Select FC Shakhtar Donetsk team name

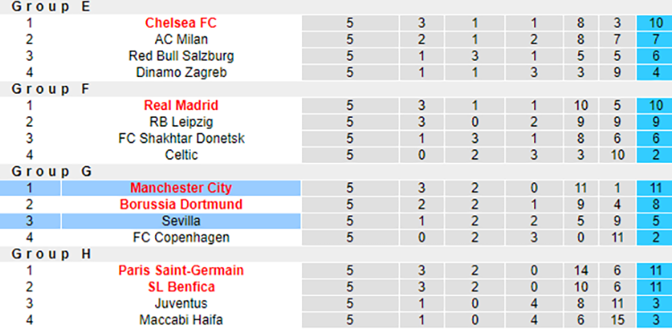pyautogui.click(x=181, y=139)
